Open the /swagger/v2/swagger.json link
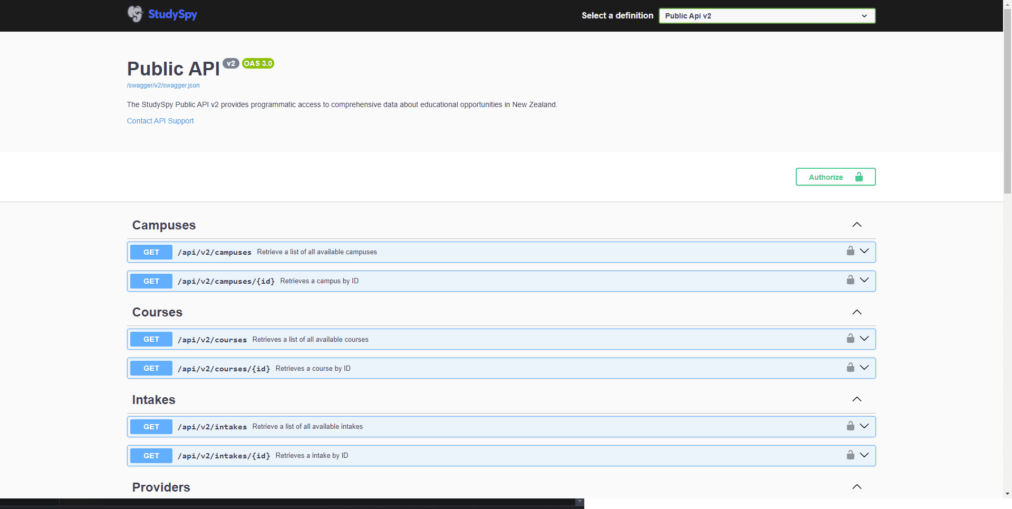The height and width of the screenshot is (509, 1012). point(163,85)
